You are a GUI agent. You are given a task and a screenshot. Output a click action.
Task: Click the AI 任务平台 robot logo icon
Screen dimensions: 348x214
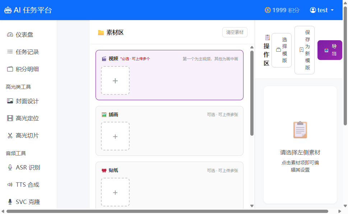click(8, 10)
